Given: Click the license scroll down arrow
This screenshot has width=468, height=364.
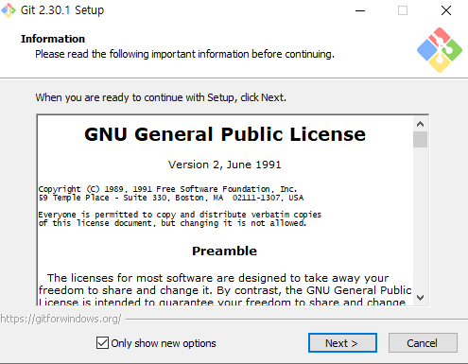Looking at the screenshot, I should click(x=420, y=297).
